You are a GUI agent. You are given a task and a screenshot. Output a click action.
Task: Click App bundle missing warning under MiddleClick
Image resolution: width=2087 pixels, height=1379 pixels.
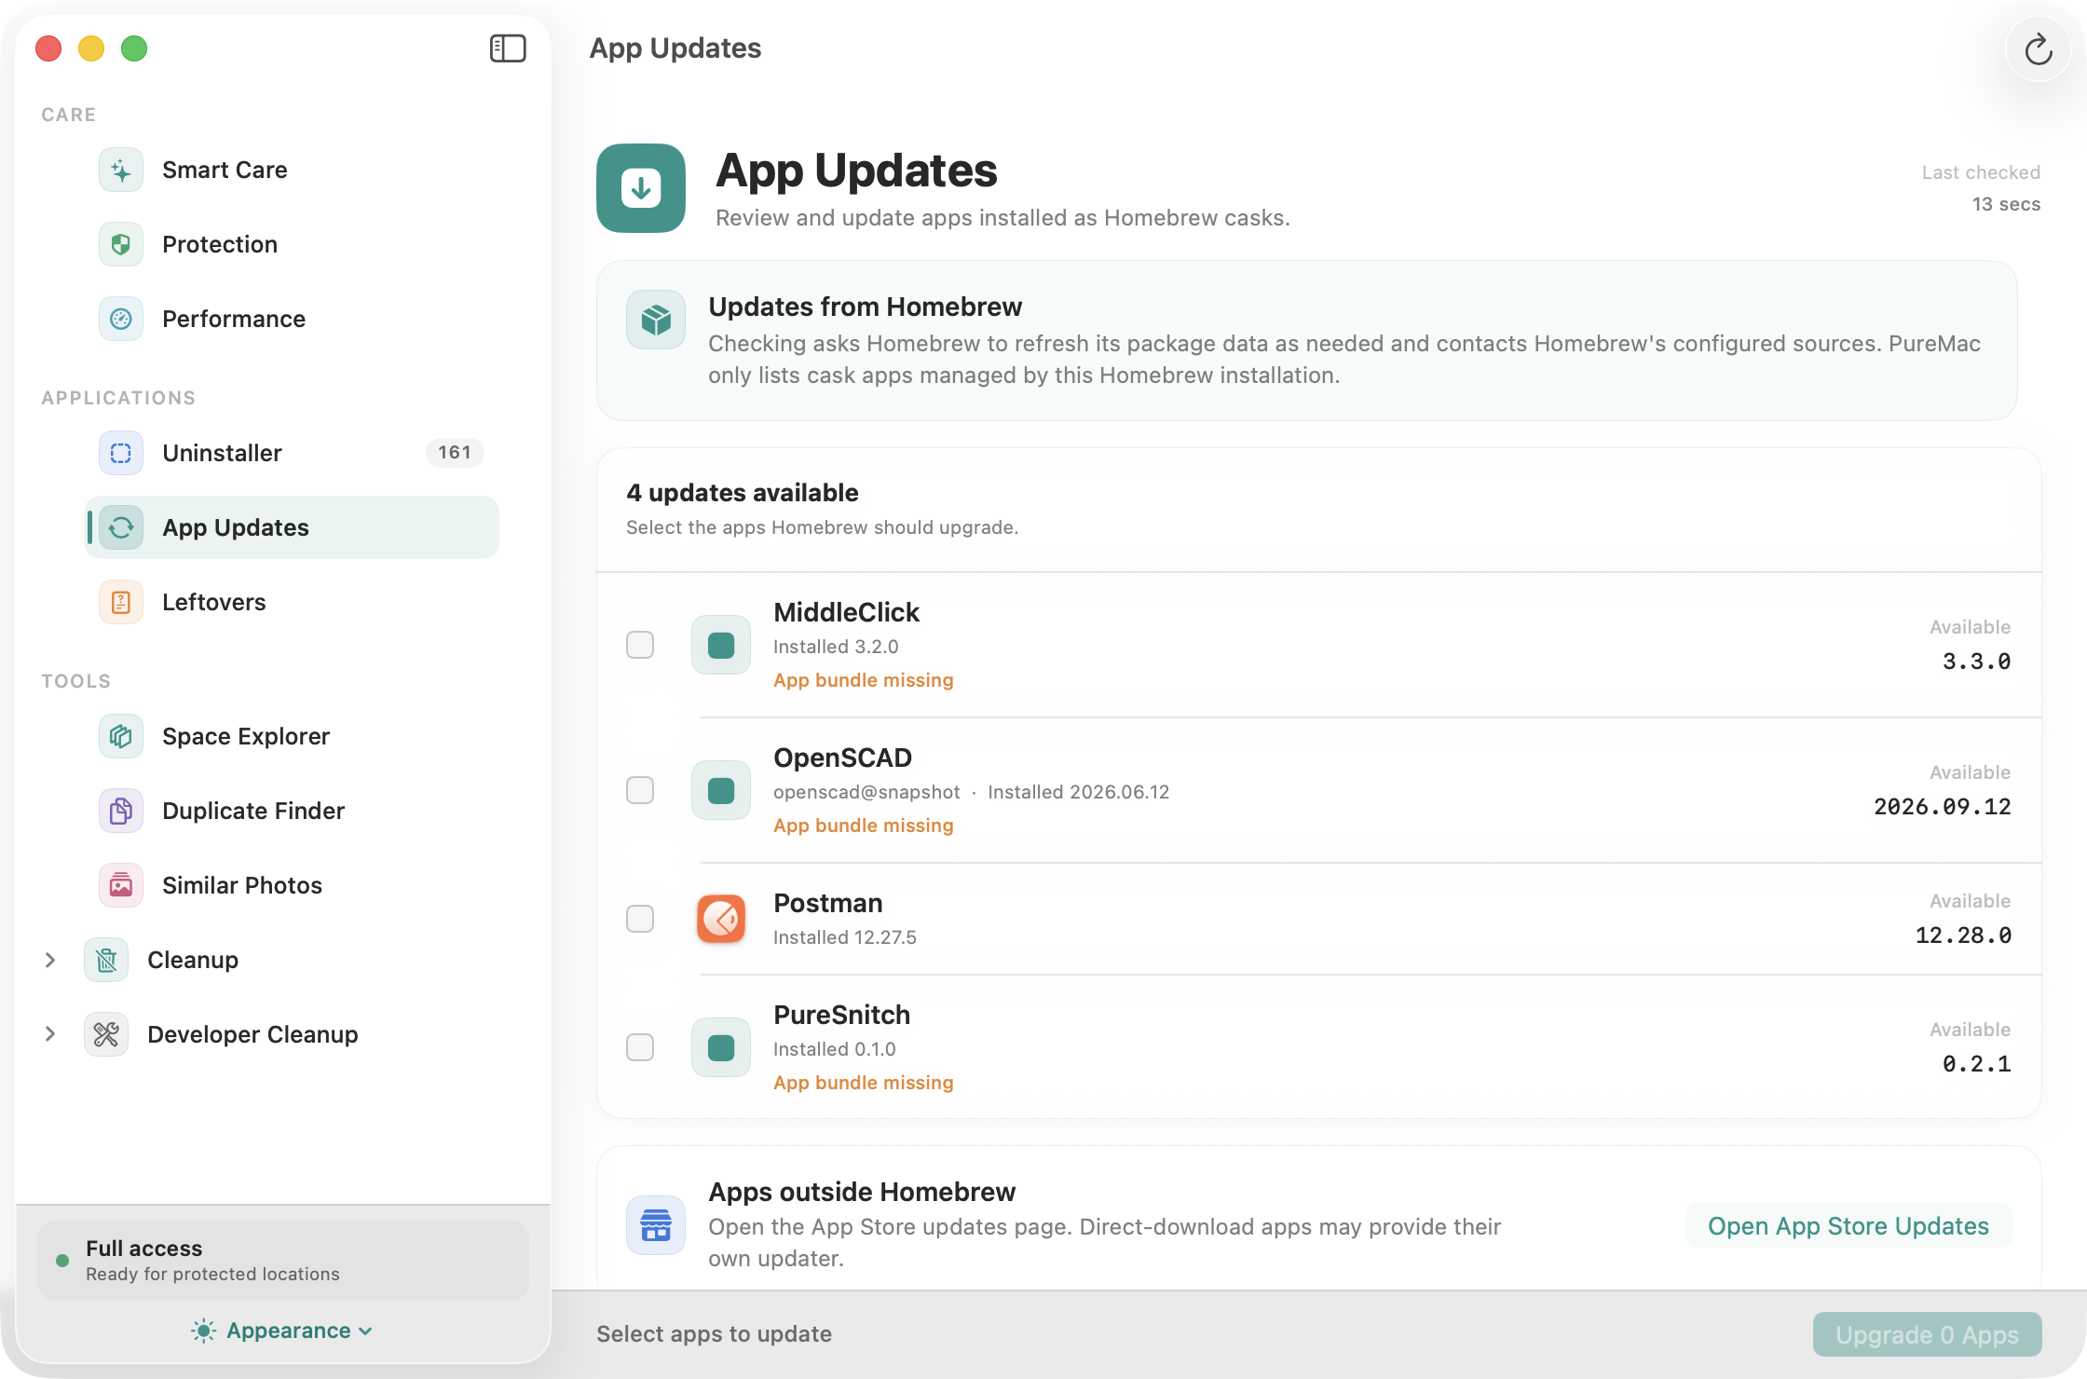tap(864, 681)
